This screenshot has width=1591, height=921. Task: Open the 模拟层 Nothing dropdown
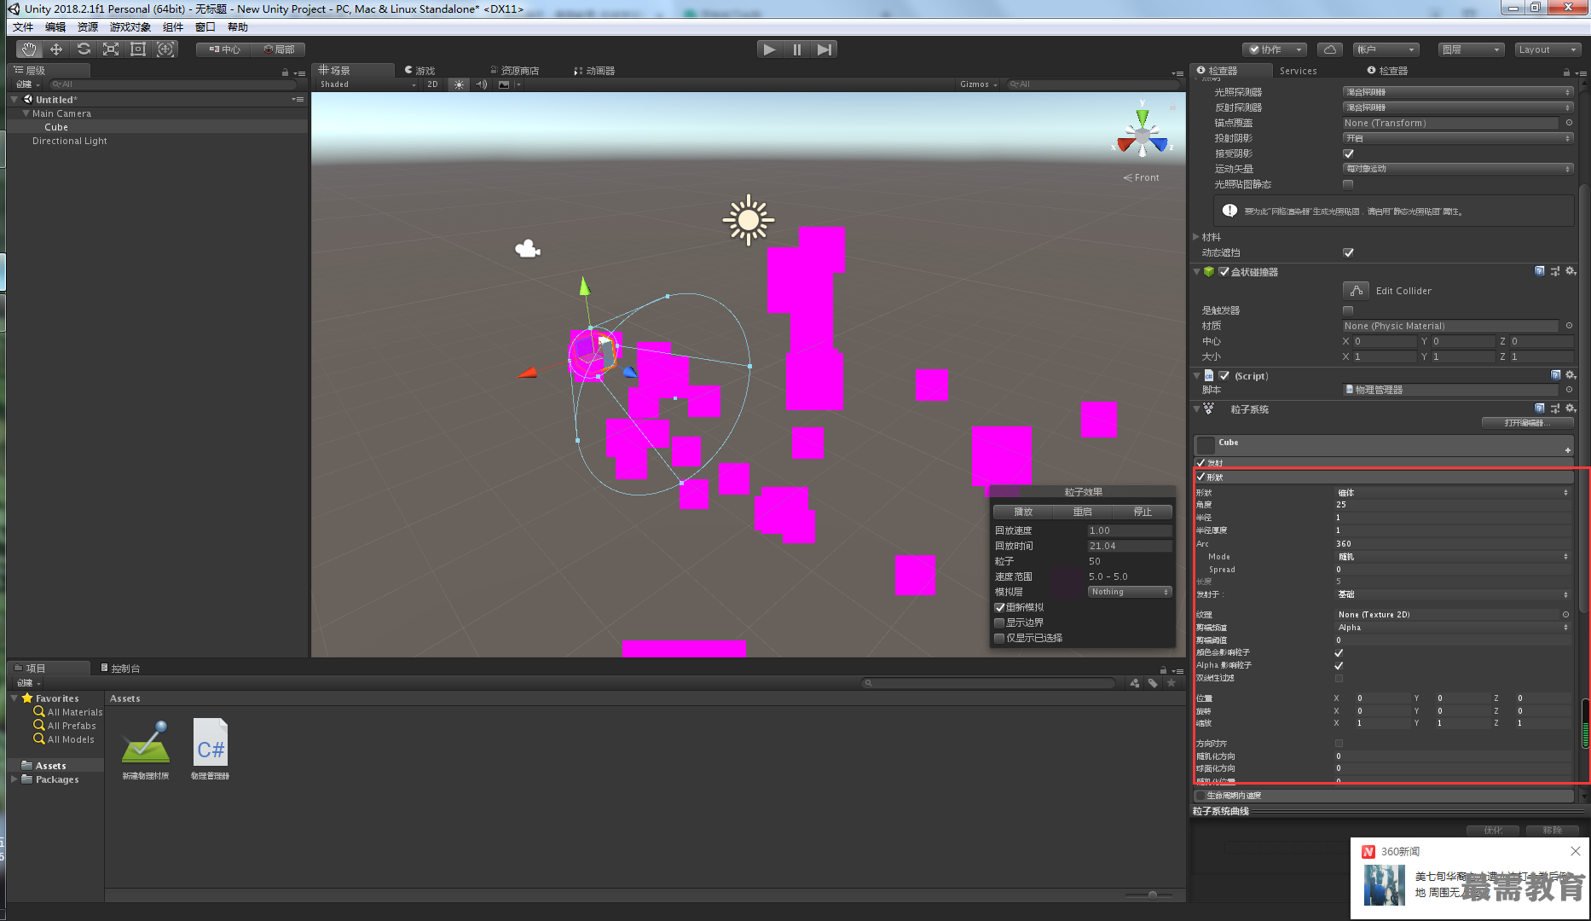pos(1130,592)
